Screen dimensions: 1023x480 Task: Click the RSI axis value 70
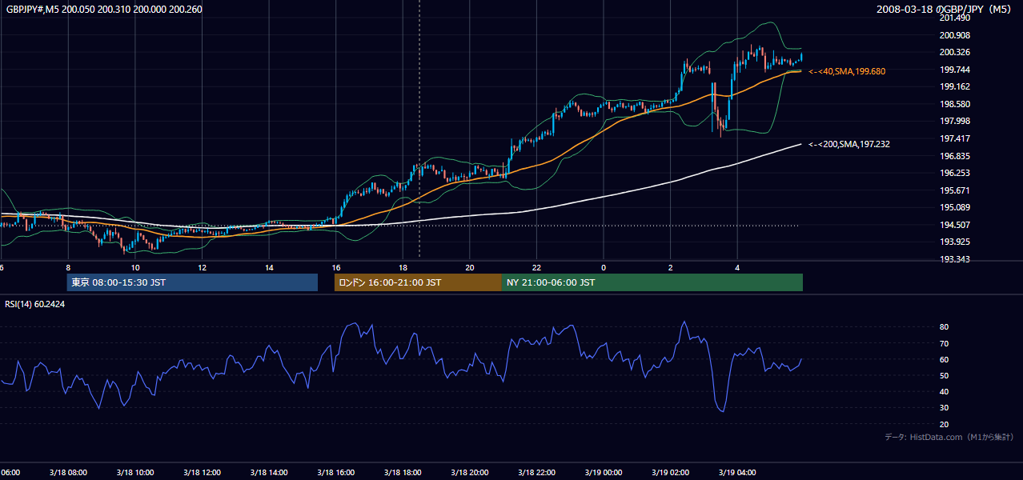coord(944,343)
